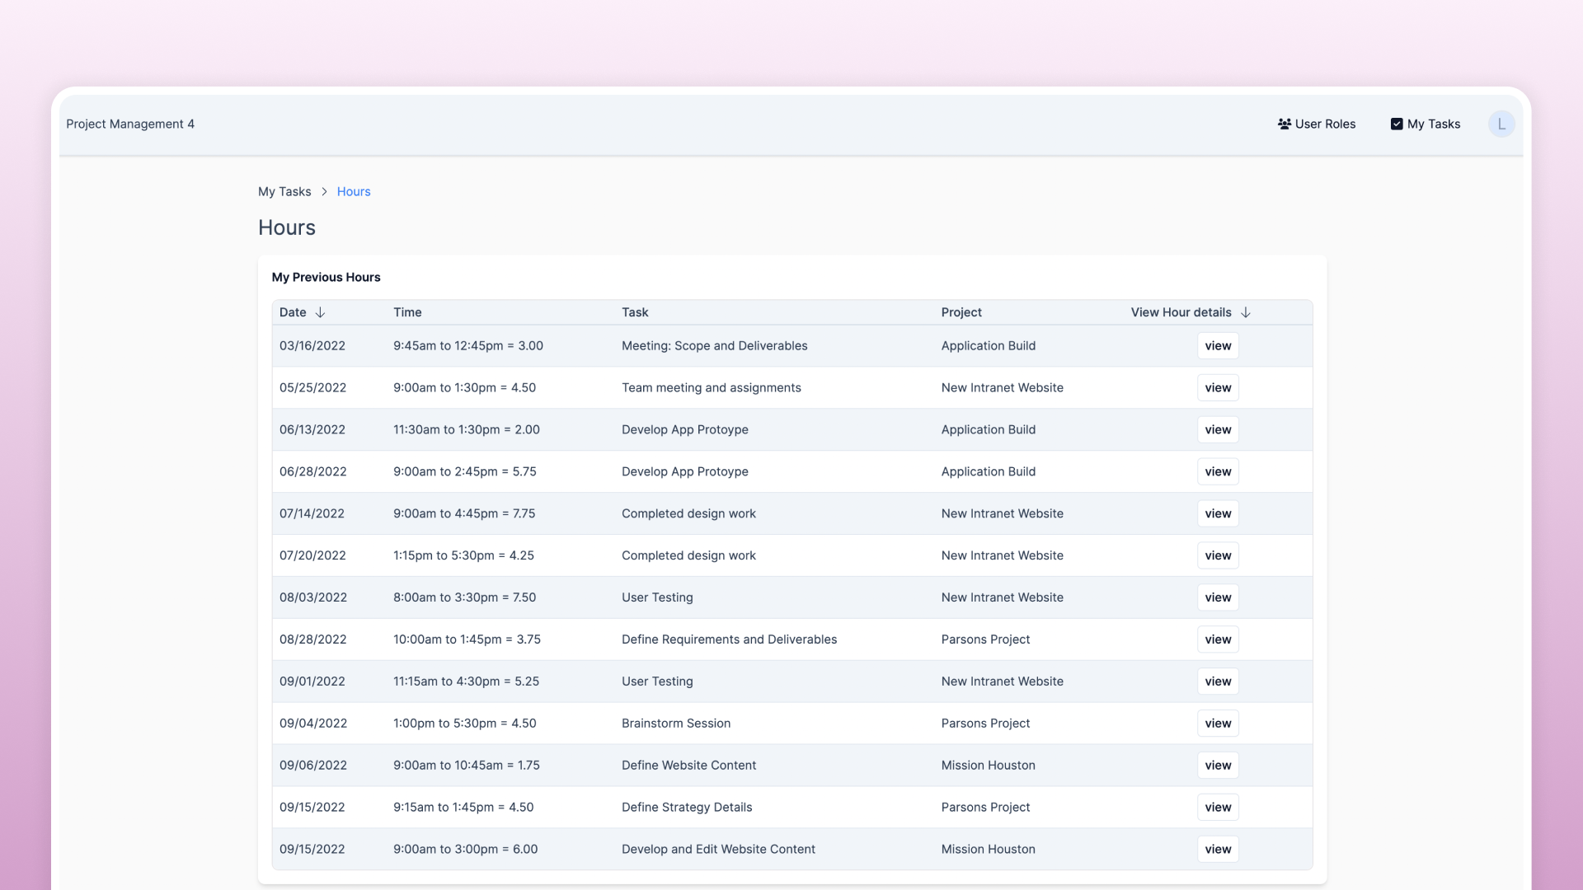1583x890 pixels.
Task: Click the Hours breadcrumb link
Action: click(x=353, y=191)
